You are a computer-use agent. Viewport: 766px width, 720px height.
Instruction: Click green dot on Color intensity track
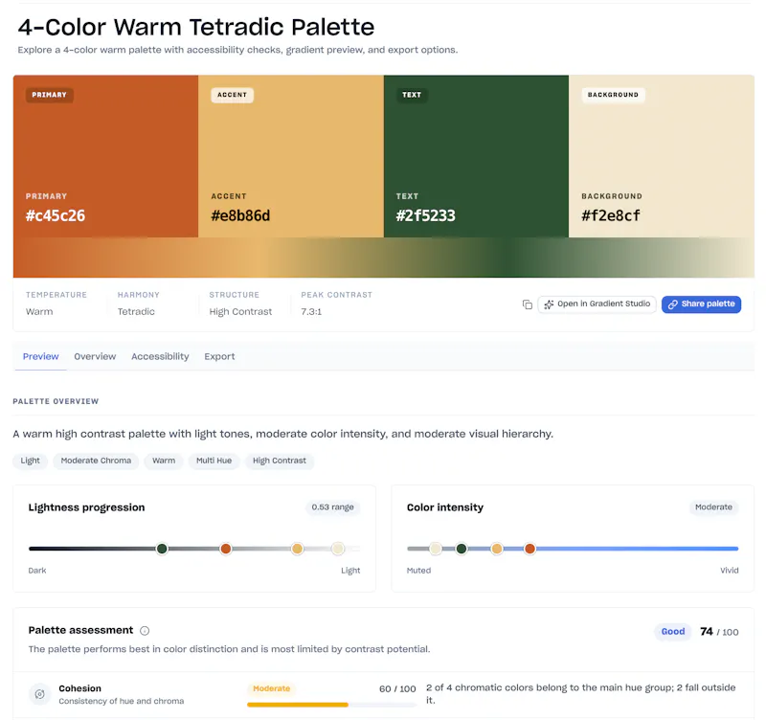click(462, 549)
